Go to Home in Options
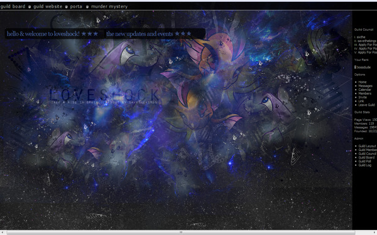Viewport: 377px width, 235px height. tap(363, 82)
